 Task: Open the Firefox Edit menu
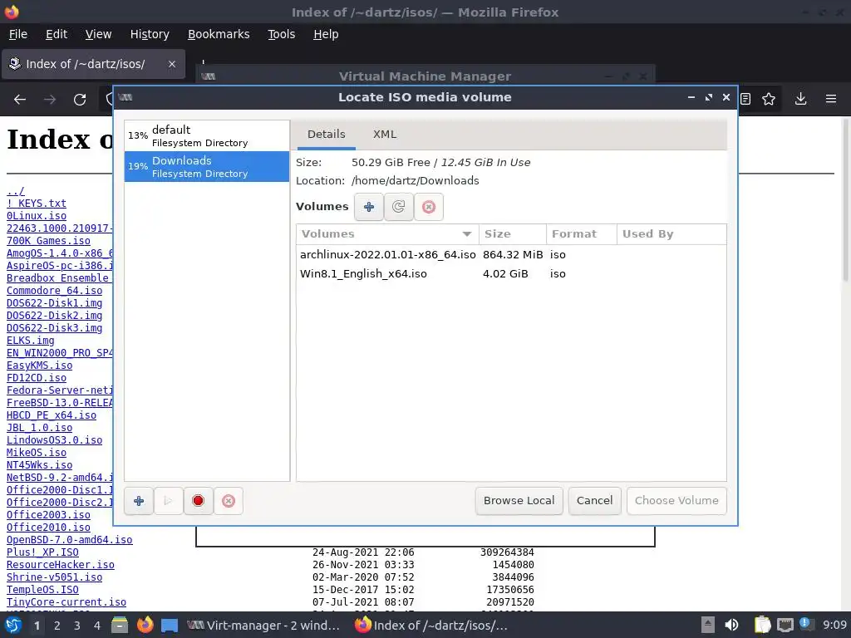pos(57,34)
